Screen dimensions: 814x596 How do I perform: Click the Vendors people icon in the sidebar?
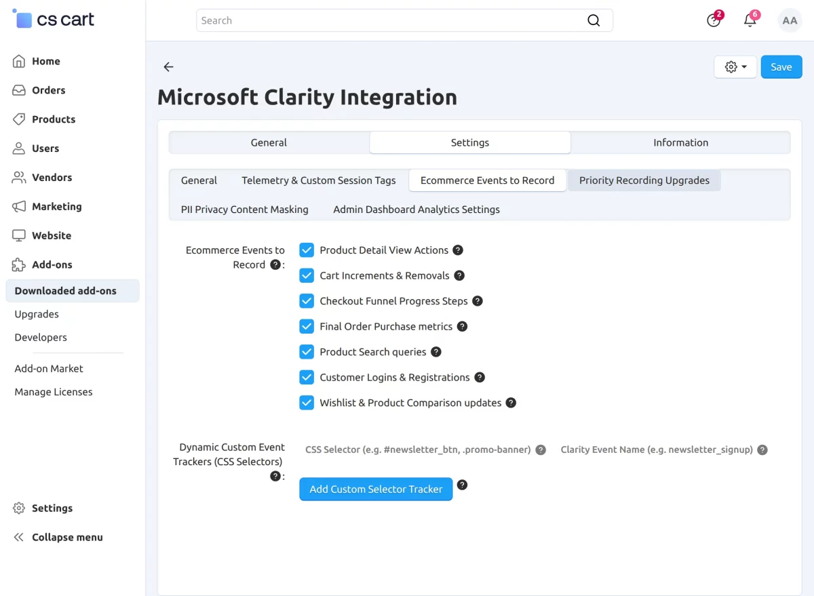(19, 178)
